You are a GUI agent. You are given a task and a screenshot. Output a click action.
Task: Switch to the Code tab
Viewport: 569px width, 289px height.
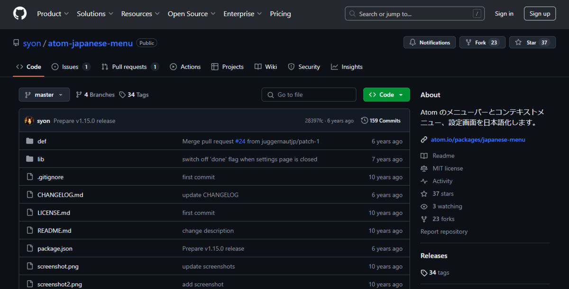[28, 67]
